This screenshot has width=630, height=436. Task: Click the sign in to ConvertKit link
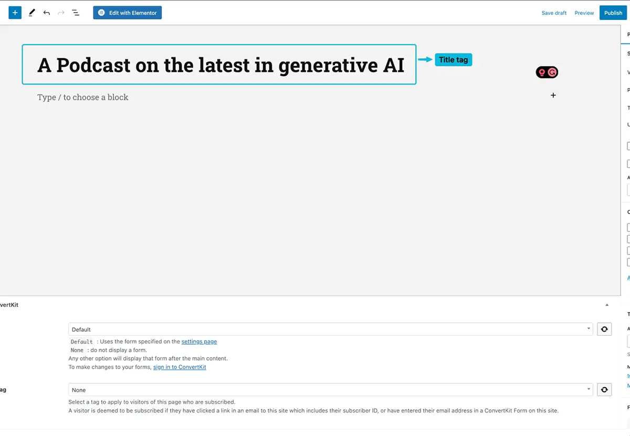180,367
